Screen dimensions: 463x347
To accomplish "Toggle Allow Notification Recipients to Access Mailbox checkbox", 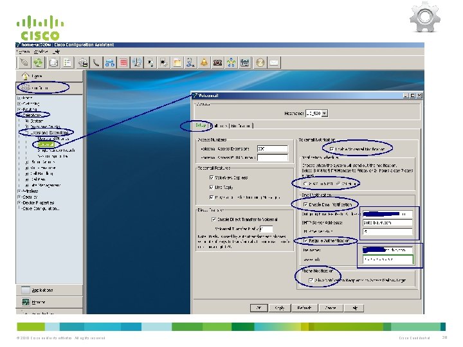I will pyautogui.click(x=311, y=280).
